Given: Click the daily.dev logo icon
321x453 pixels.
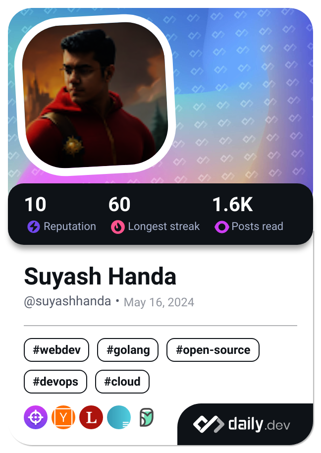Looking at the screenshot, I should click(209, 424).
